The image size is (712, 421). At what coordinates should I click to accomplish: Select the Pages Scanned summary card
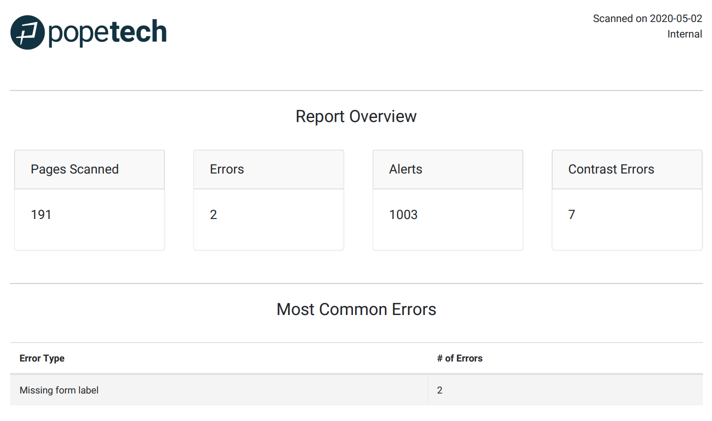coord(89,199)
